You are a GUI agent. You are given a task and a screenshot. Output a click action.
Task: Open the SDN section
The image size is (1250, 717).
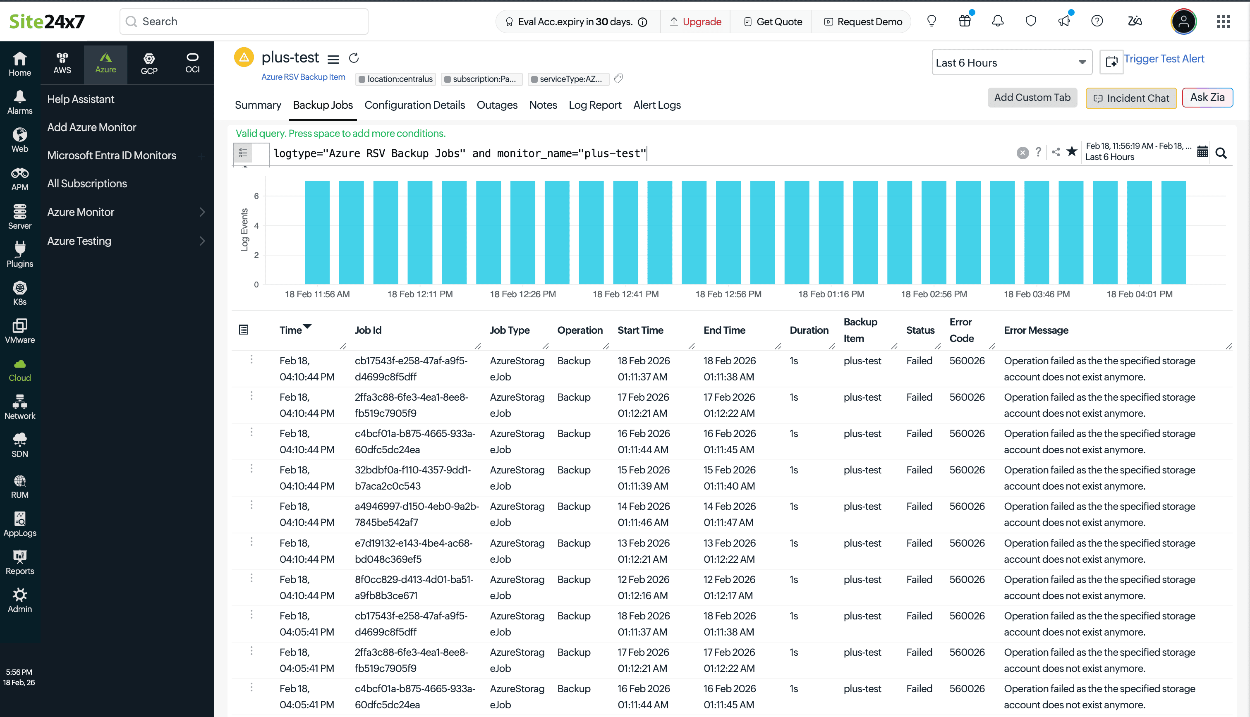(20, 446)
